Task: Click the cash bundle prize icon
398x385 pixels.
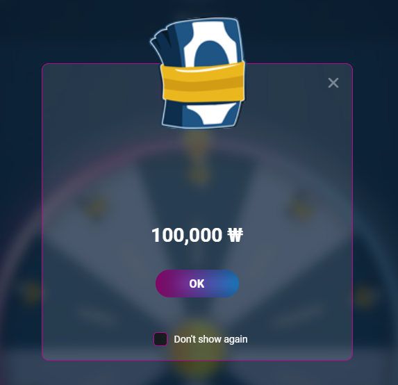Action: pos(198,73)
